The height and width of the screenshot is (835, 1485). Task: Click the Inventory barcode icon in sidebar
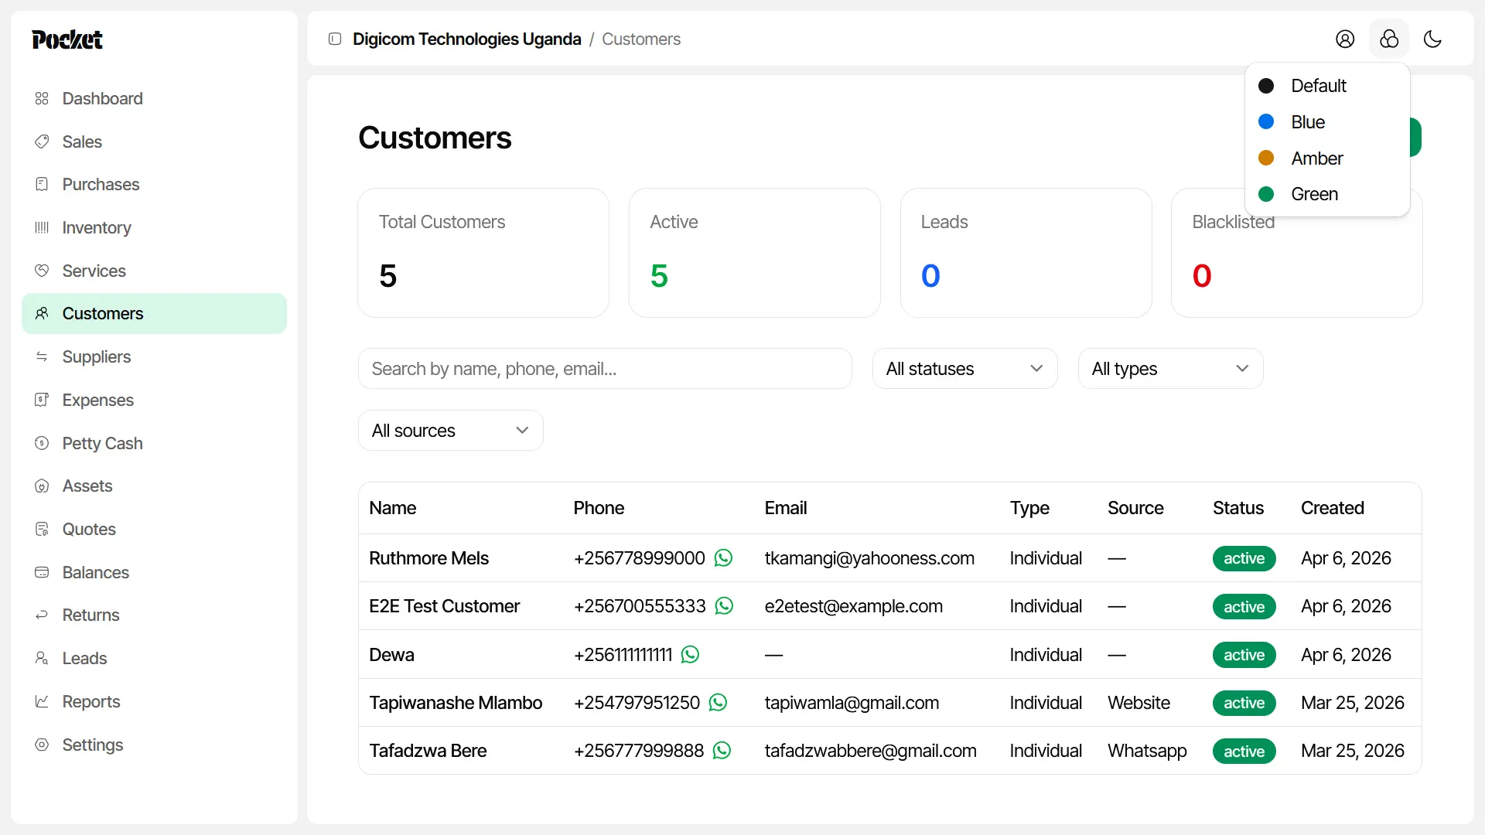(x=42, y=227)
